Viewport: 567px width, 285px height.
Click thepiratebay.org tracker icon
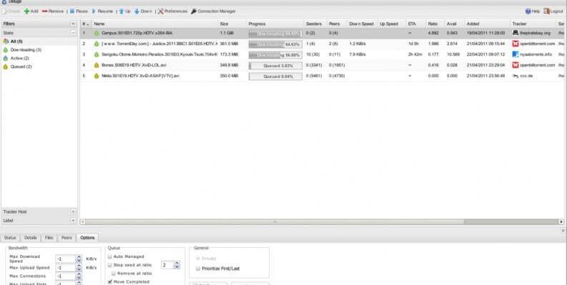pyautogui.click(x=516, y=33)
